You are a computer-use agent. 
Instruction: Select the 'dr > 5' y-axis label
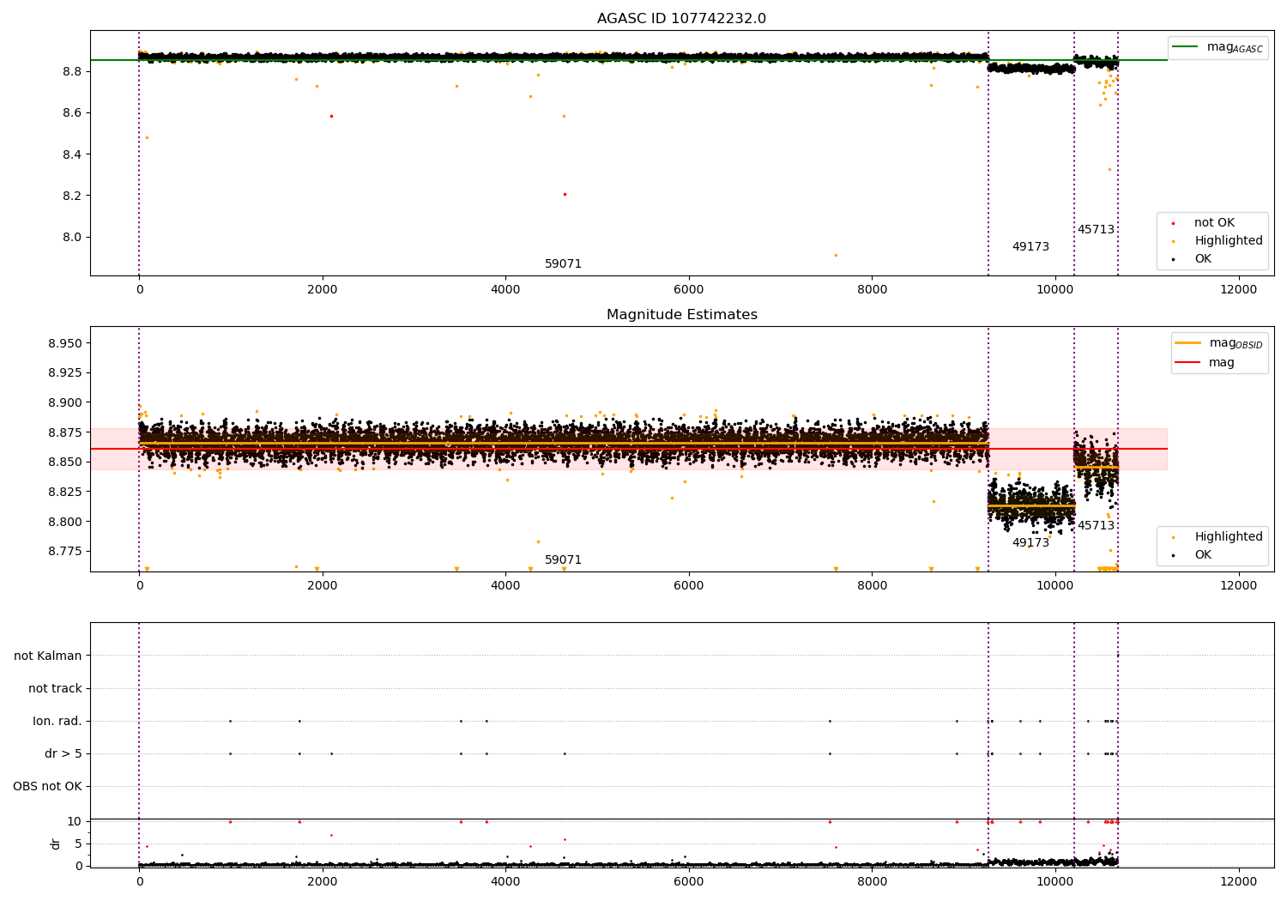coord(63,754)
